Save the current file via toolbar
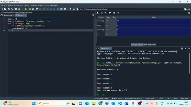 click(x=9, y=9)
